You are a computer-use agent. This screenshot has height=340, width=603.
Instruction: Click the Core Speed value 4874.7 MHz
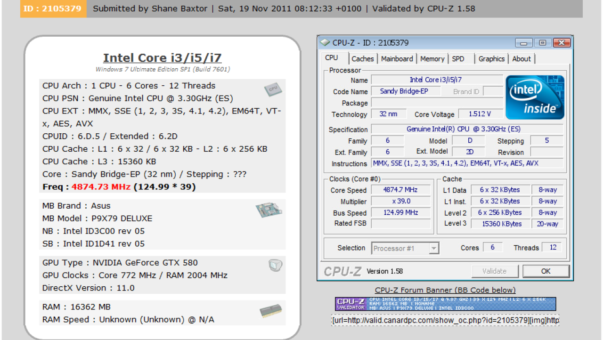pyautogui.click(x=401, y=190)
